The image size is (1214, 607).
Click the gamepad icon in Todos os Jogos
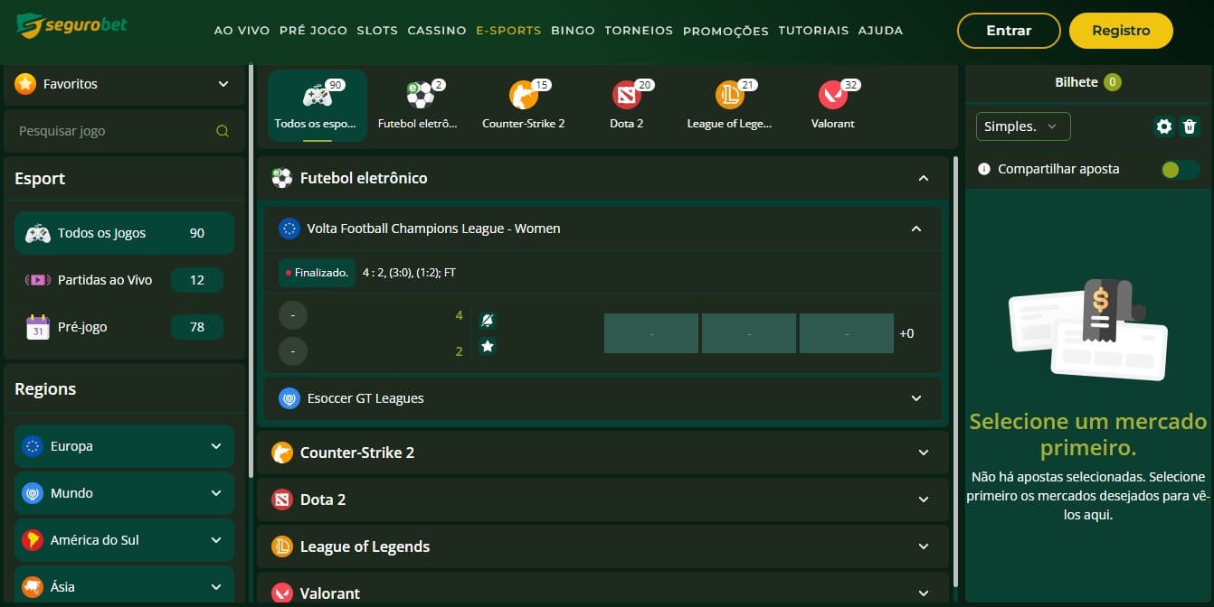click(x=37, y=233)
